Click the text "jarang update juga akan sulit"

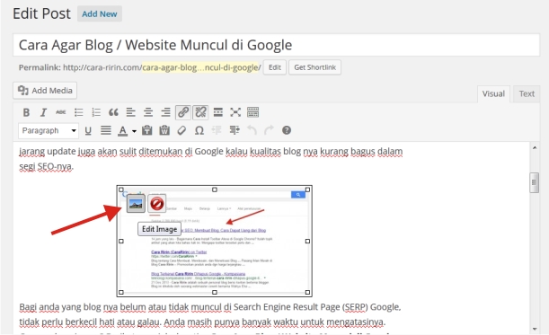point(78,152)
